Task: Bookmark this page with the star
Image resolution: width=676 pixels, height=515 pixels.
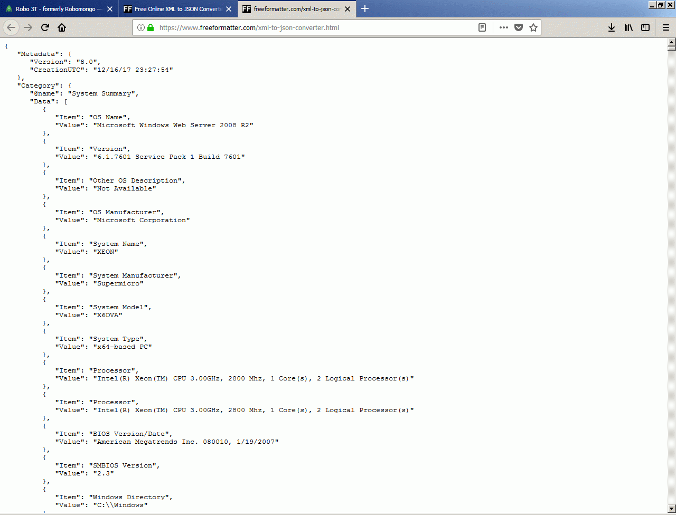Action: (x=533, y=27)
